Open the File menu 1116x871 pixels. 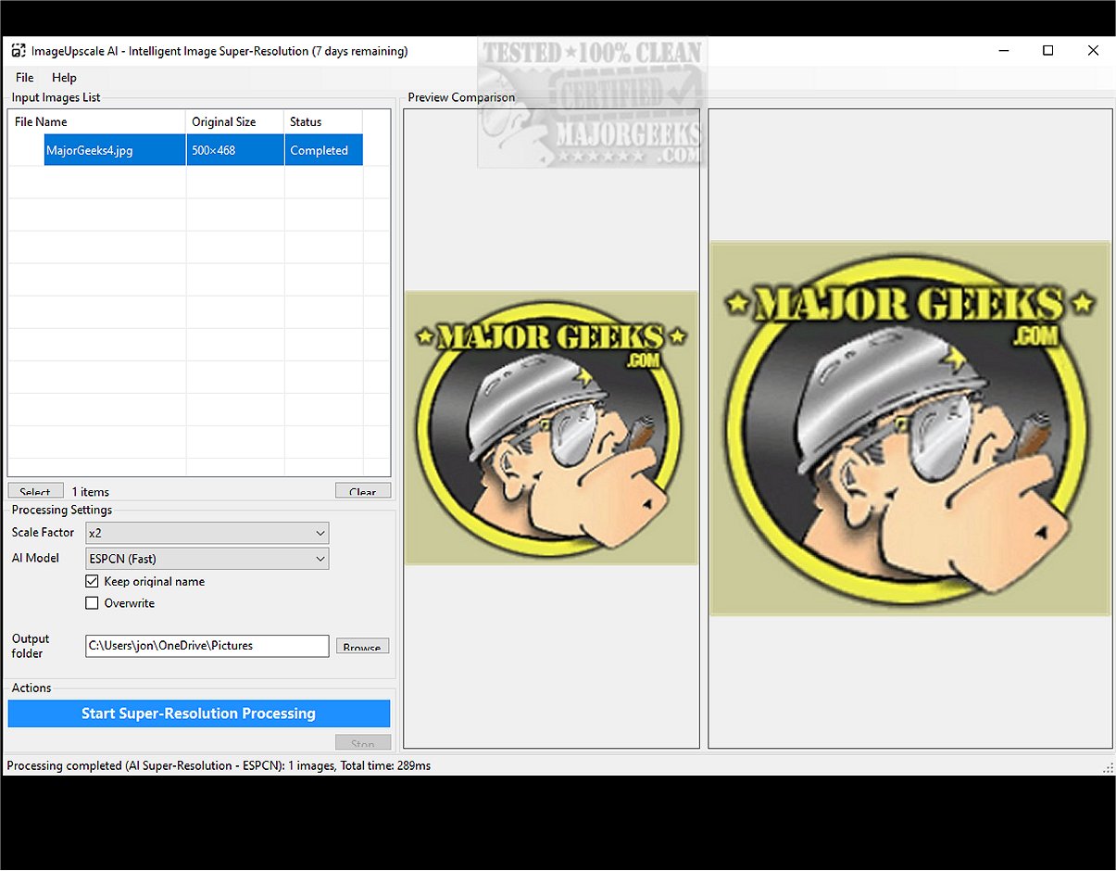point(24,78)
